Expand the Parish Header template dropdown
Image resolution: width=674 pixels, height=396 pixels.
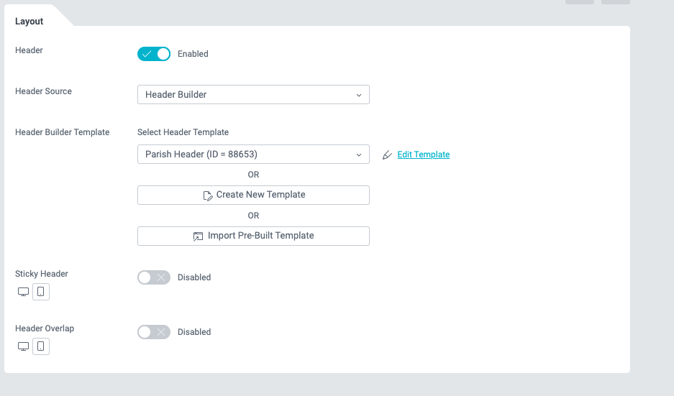tap(253, 155)
